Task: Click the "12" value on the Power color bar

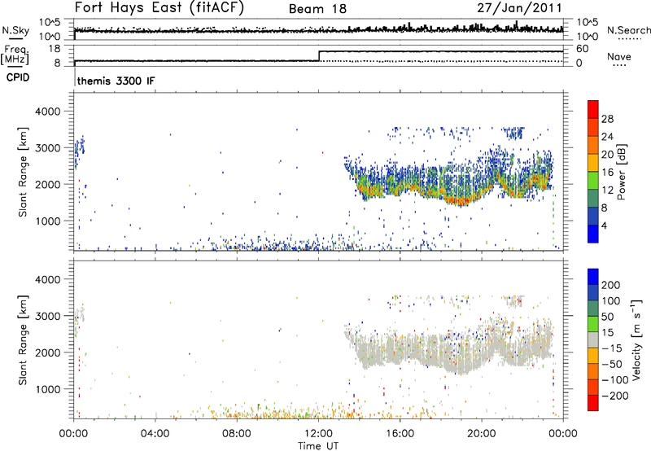Action: pos(607,190)
